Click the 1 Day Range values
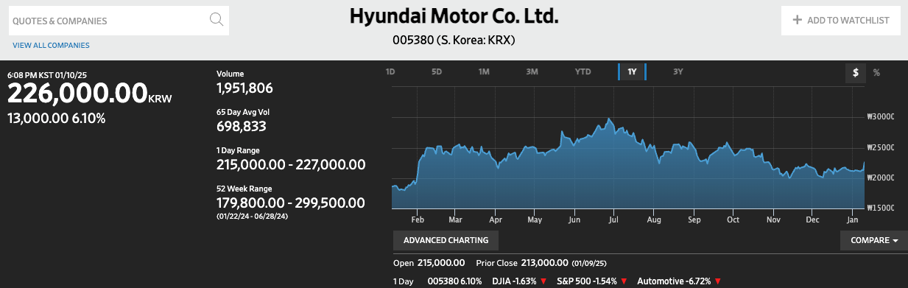Viewport: 908px width, 288px height. pos(291,164)
